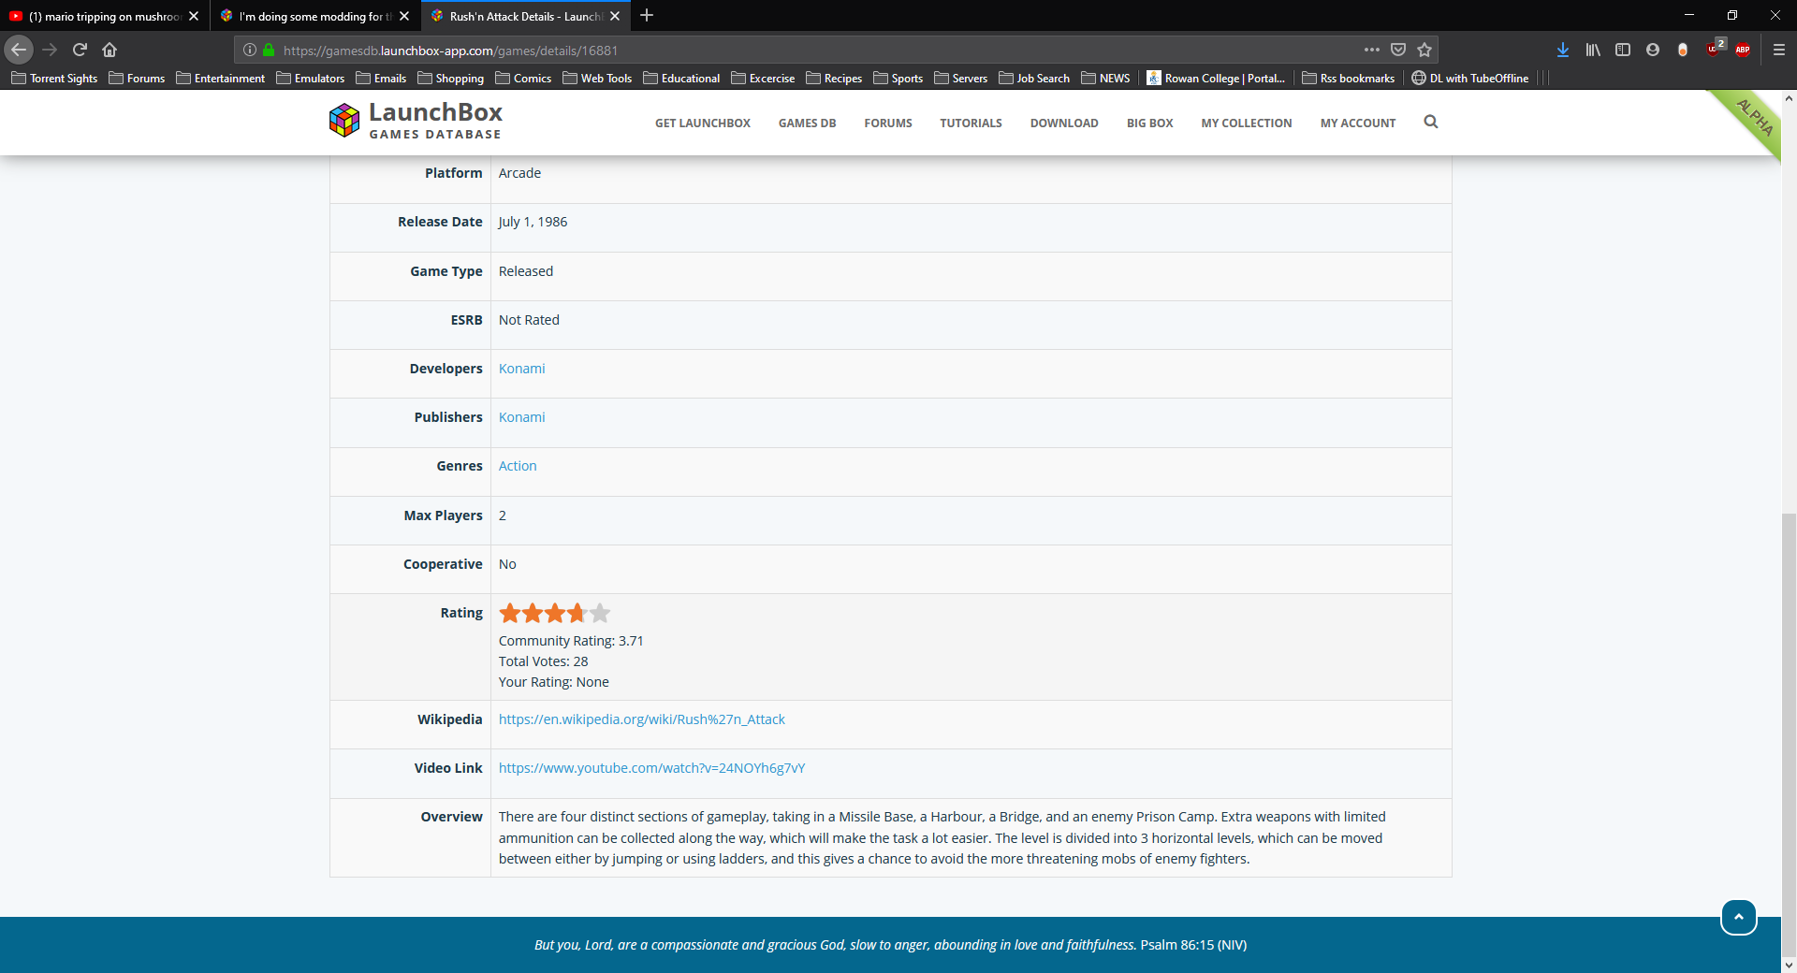This screenshot has height=973, width=1797.
Task: Click the Community Rating: 3.71 text
Action: (571, 641)
